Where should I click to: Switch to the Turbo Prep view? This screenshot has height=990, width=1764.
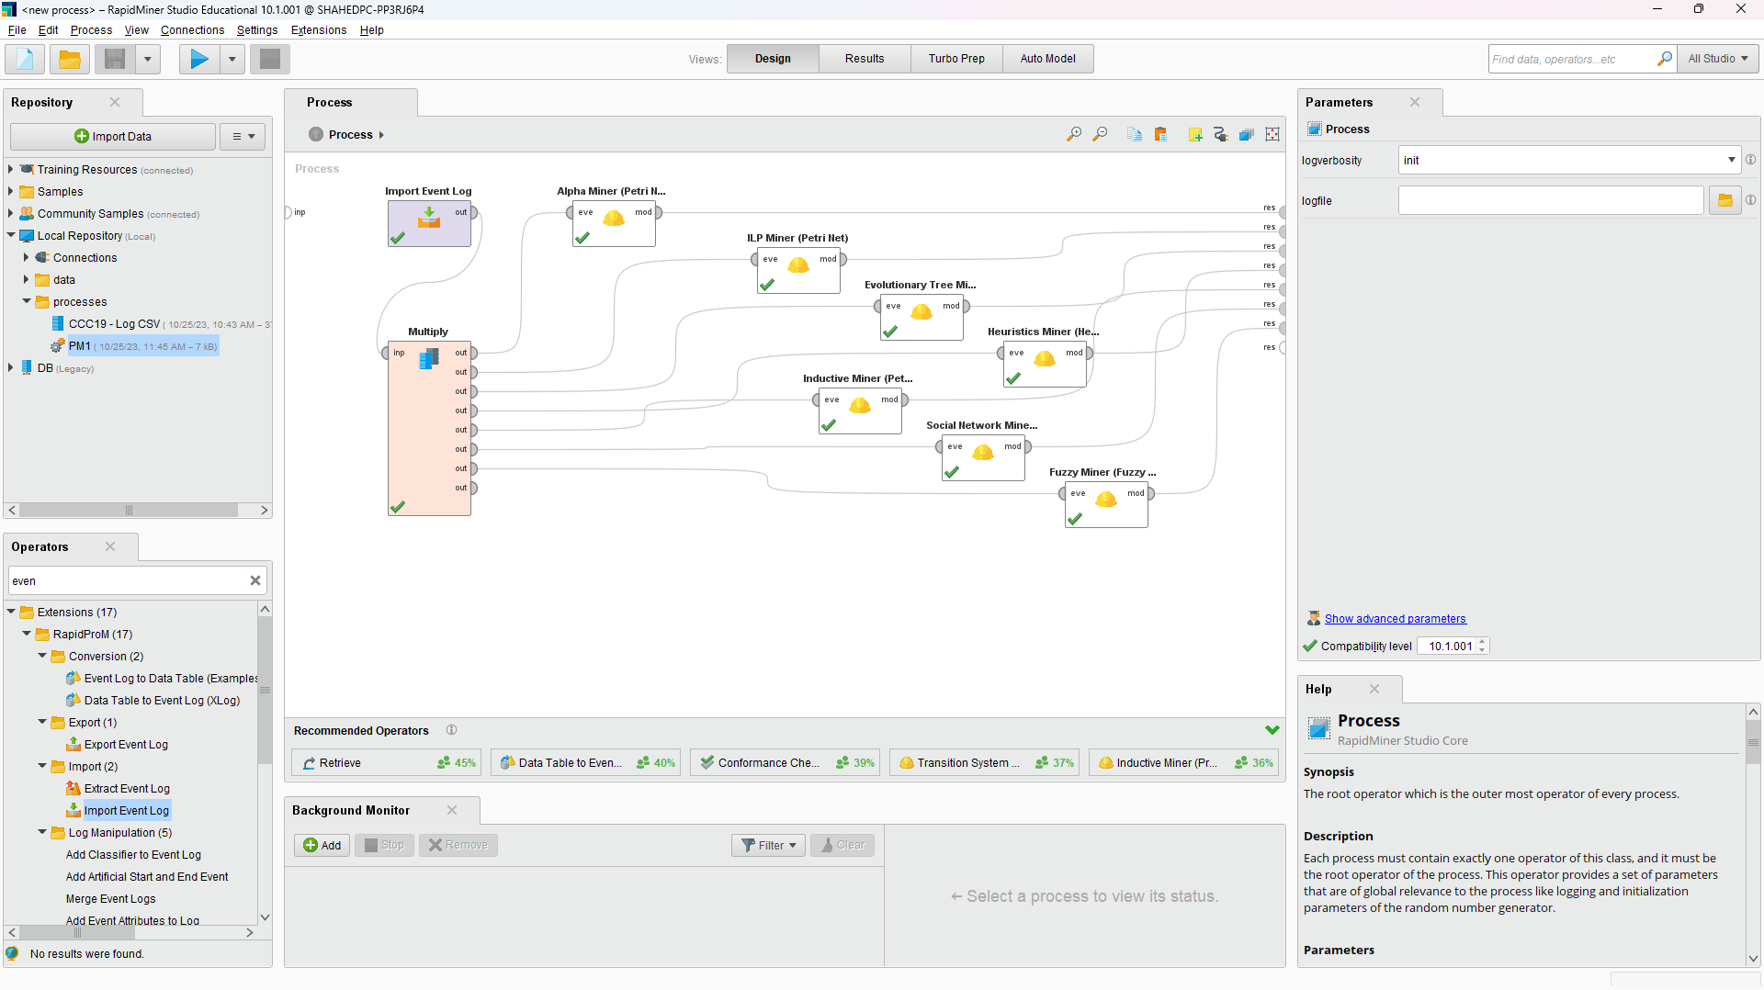[956, 59]
